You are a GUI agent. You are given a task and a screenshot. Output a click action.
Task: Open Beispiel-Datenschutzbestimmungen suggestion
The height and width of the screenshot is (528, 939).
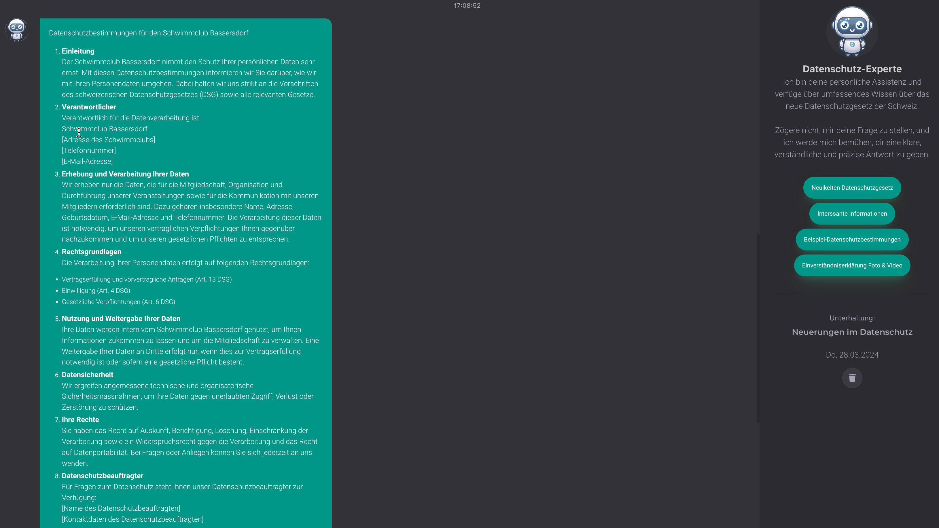pos(852,240)
